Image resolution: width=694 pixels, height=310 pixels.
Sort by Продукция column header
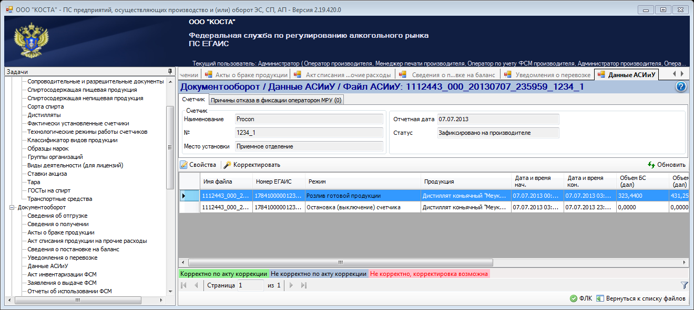pos(466,181)
